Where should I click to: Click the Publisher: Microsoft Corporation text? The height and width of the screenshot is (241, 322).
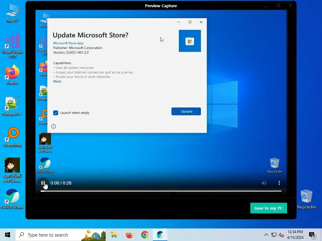(x=78, y=48)
